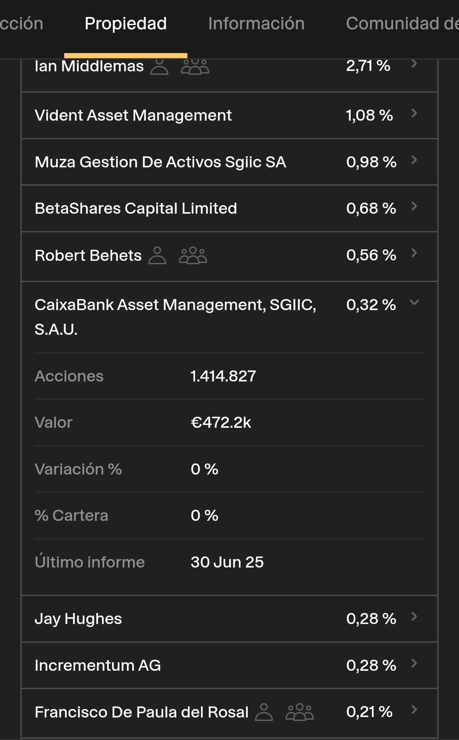Click person icon beside Robert Behets

(x=157, y=255)
